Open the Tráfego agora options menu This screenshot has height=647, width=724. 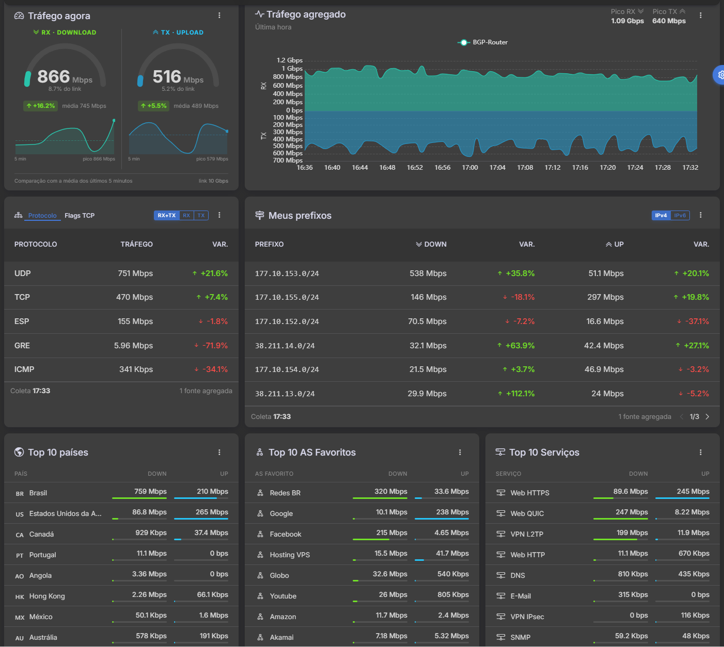click(219, 15)
